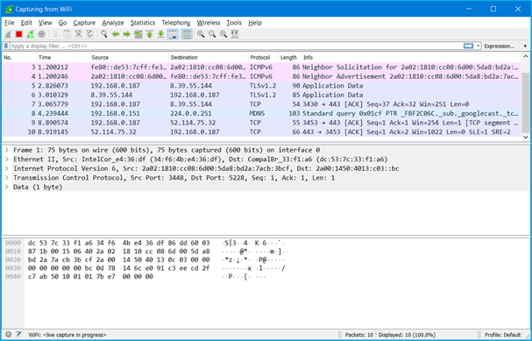This screenshot has height=341, width=532.
Task: Open the File menu
Action: (9, 23)
